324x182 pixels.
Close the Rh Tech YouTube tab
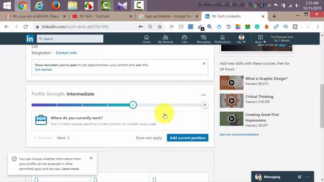131,16
